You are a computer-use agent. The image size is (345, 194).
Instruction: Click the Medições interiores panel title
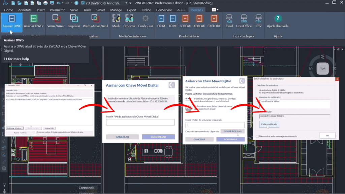(132, 36)
